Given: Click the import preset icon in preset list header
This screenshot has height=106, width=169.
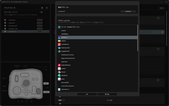Looking at the screenshot, I should click(42, 8).
